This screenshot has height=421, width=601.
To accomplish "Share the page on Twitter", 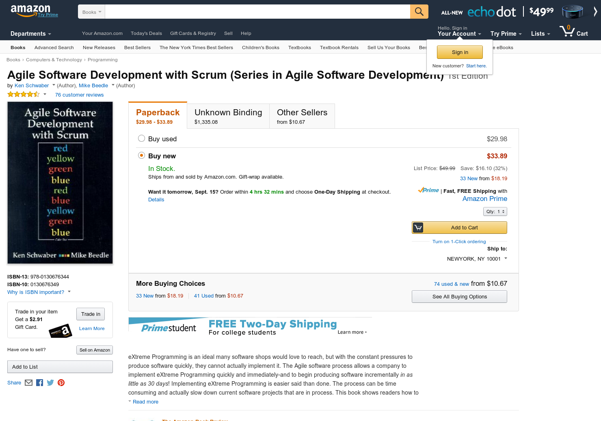I will coord(50,382).
